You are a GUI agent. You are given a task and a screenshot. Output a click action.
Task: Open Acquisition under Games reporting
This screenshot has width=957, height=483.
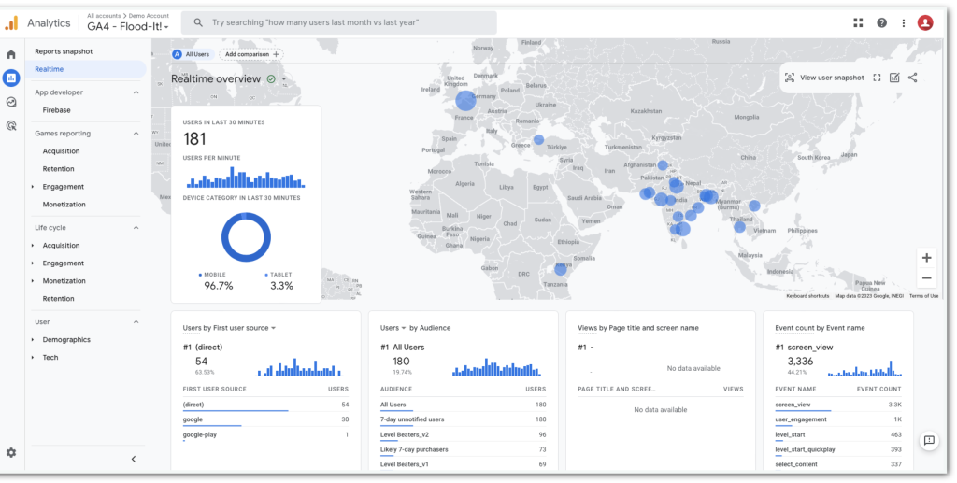tap(61, 151)
